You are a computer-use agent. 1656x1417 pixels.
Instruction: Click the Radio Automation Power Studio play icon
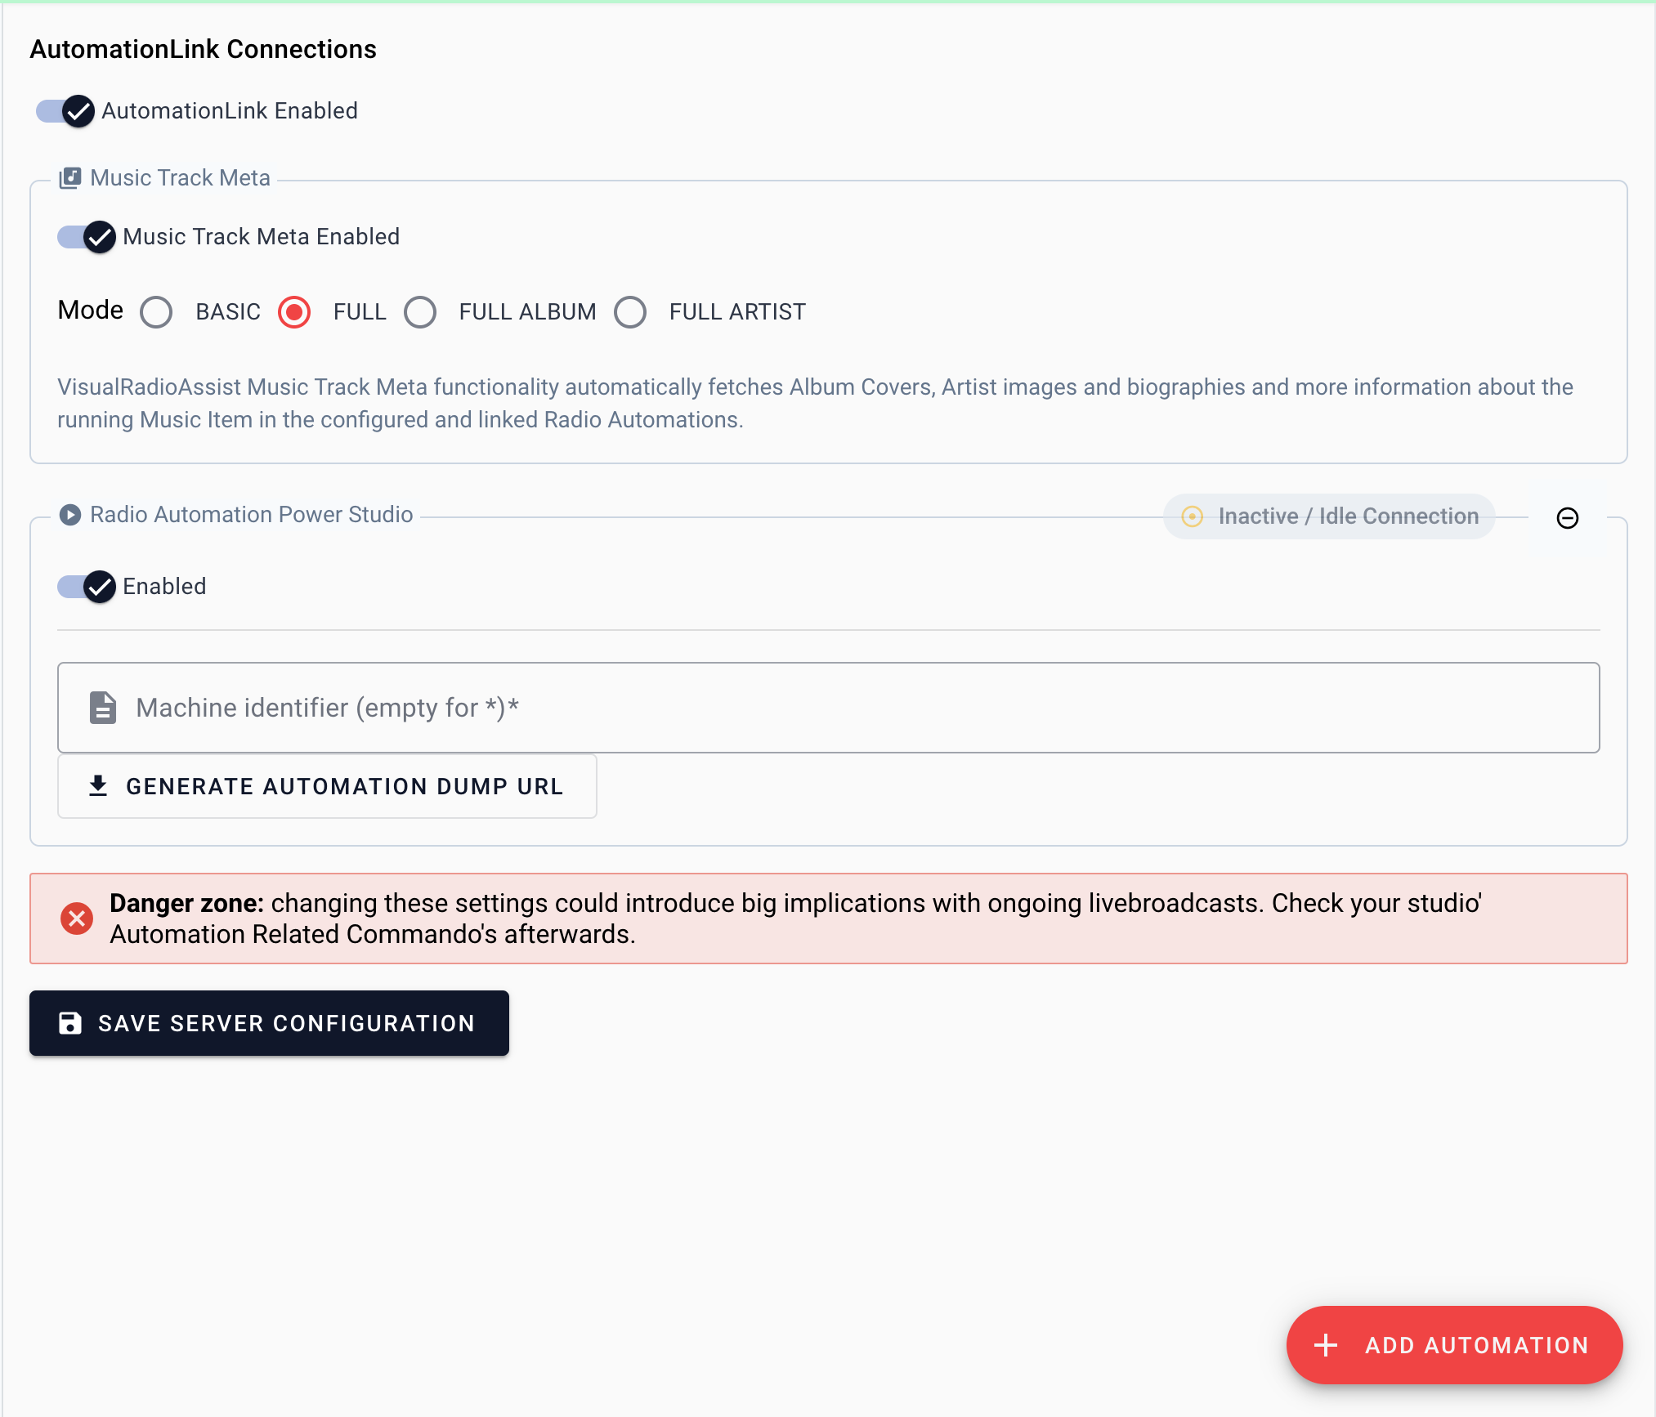(x=70, y=515)
